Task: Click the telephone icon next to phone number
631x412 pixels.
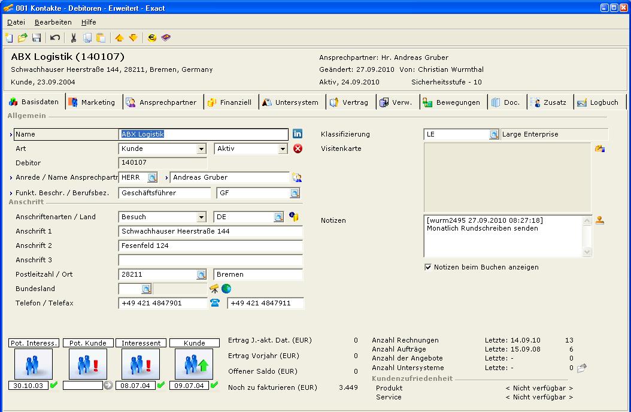Action: click(x=215, y=303)
